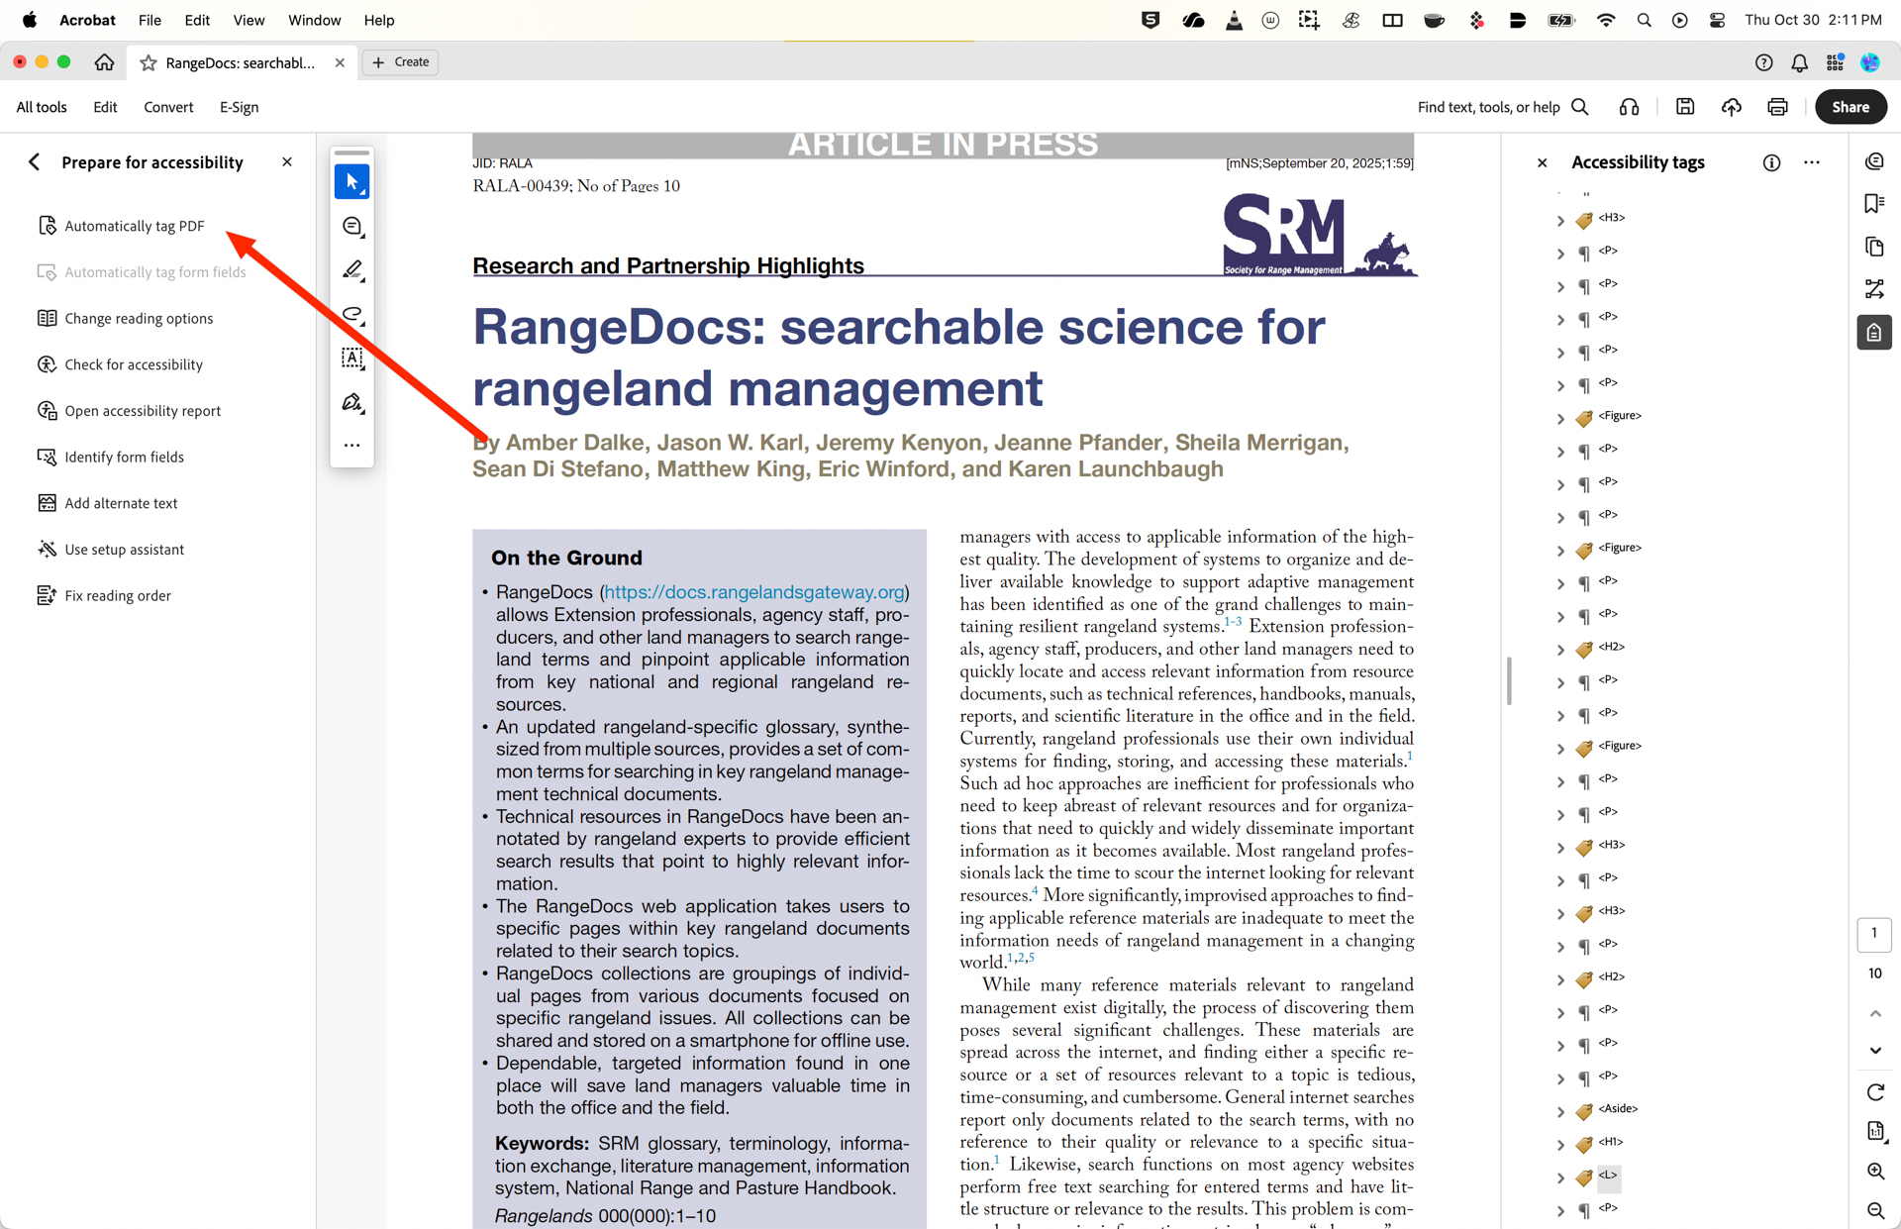Viewport: 1901px width, 1229px height.
Task: Open the Fill & Sign pen tool
Action: point(351,402)
